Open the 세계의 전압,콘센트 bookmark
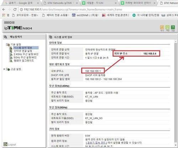The height and width of the screenshot is (148, 178). click(116, 15)
